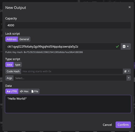This screenshot has width=135, height=132.
Task: Close the New Output dialog with X
Action: (x=129, y=7)
